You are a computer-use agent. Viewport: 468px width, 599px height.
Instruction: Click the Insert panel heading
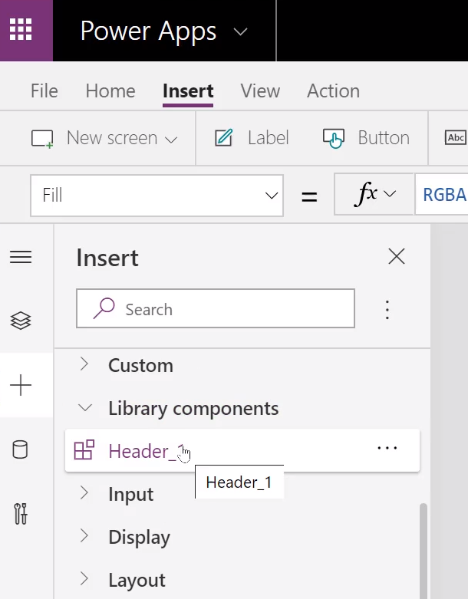click(x=107, y=258)
